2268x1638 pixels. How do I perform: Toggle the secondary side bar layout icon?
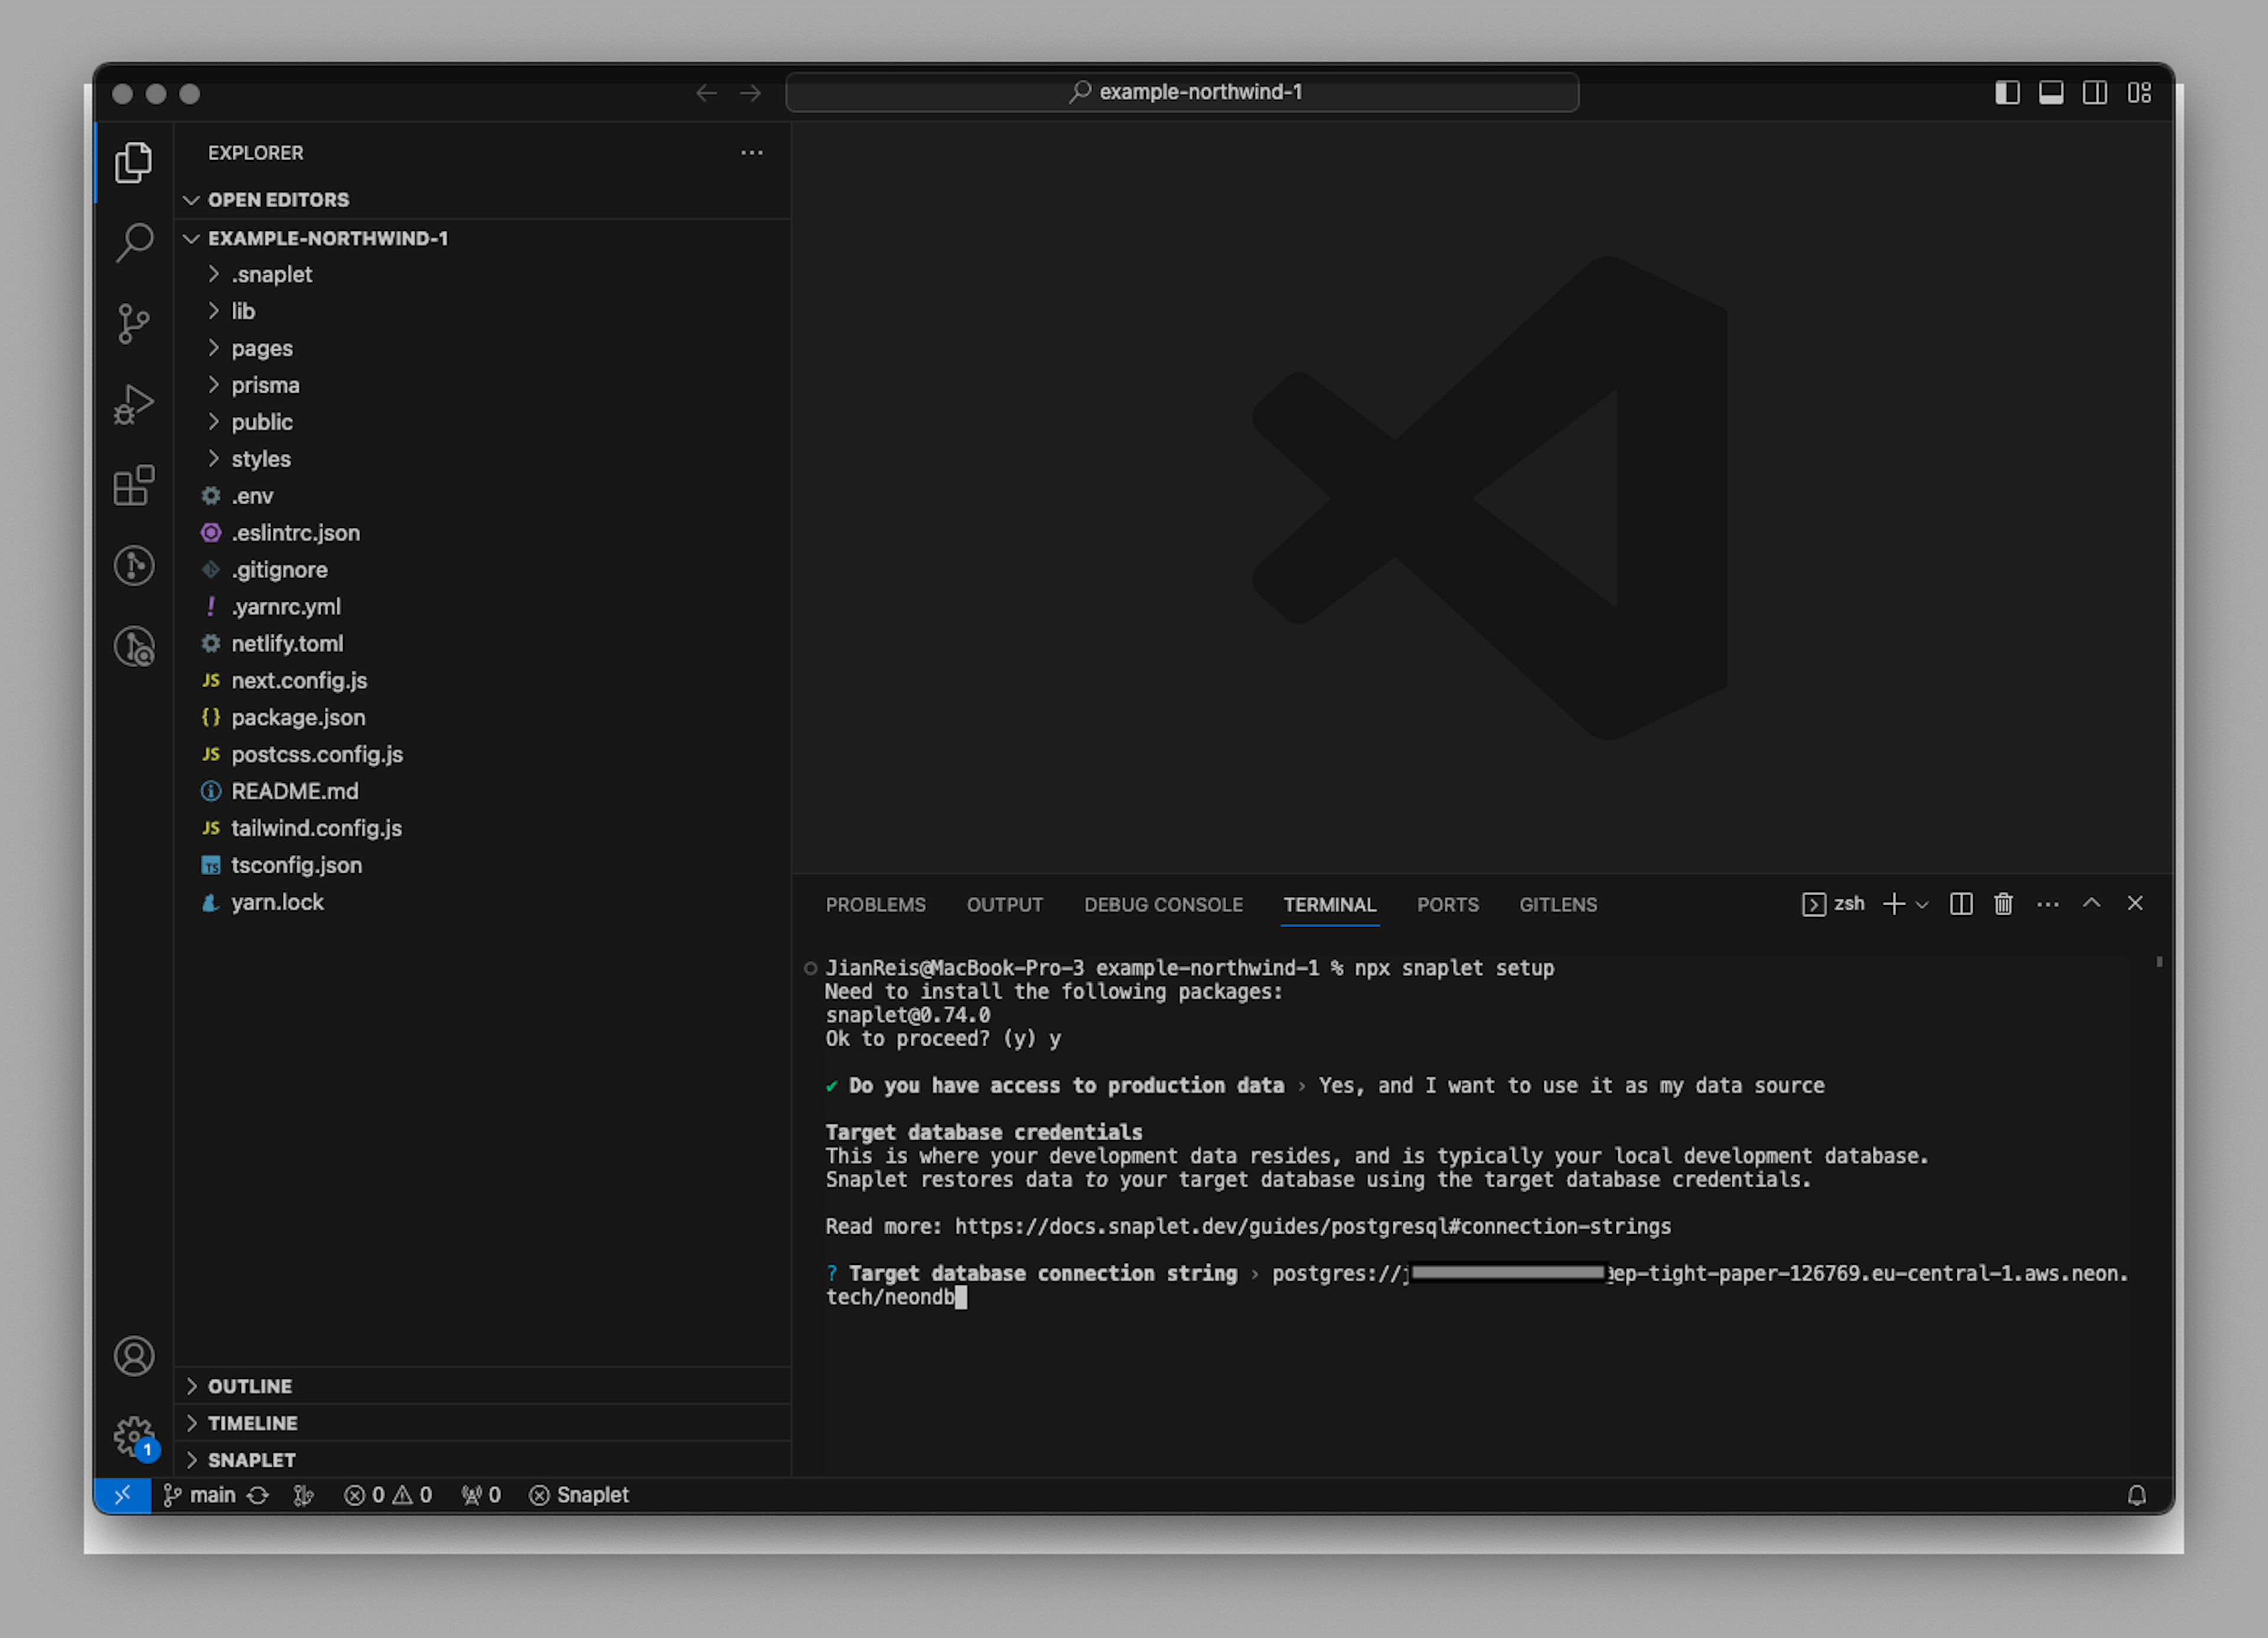pyautogui.click(x=2095, y=93)
